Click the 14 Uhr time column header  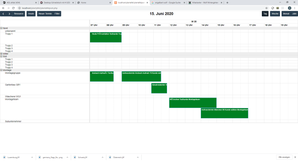[x=205, y=25]
